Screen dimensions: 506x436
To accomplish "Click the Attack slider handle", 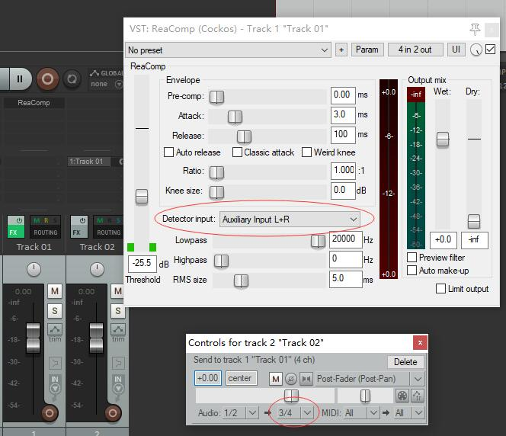I will click(235, 117).
